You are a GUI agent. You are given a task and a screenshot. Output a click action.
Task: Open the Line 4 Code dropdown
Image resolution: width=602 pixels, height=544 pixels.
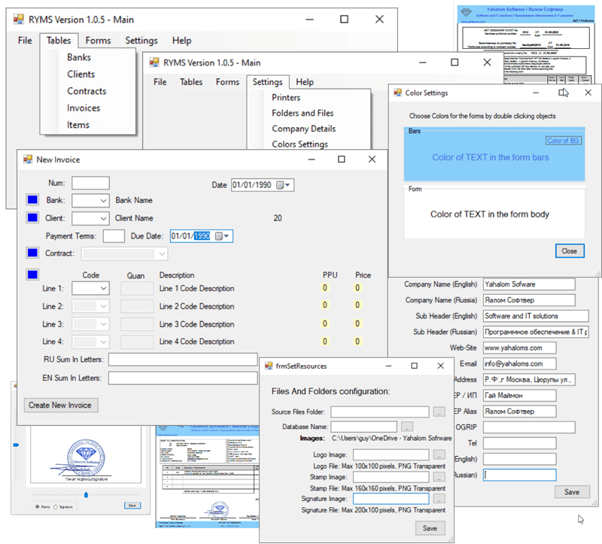point(103,342)
